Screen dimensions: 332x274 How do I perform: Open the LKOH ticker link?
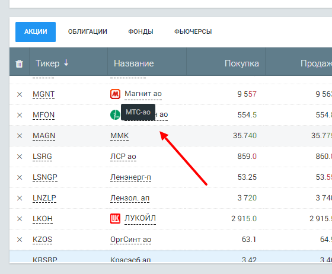43,219
